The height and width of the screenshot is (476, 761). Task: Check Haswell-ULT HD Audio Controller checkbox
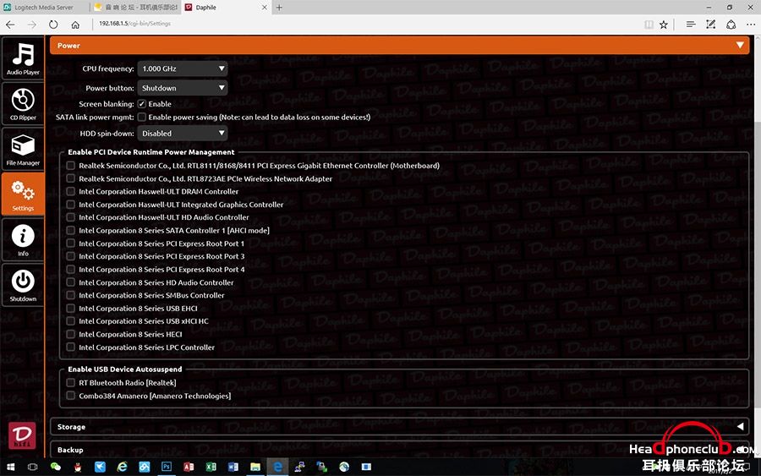[71, 217]
